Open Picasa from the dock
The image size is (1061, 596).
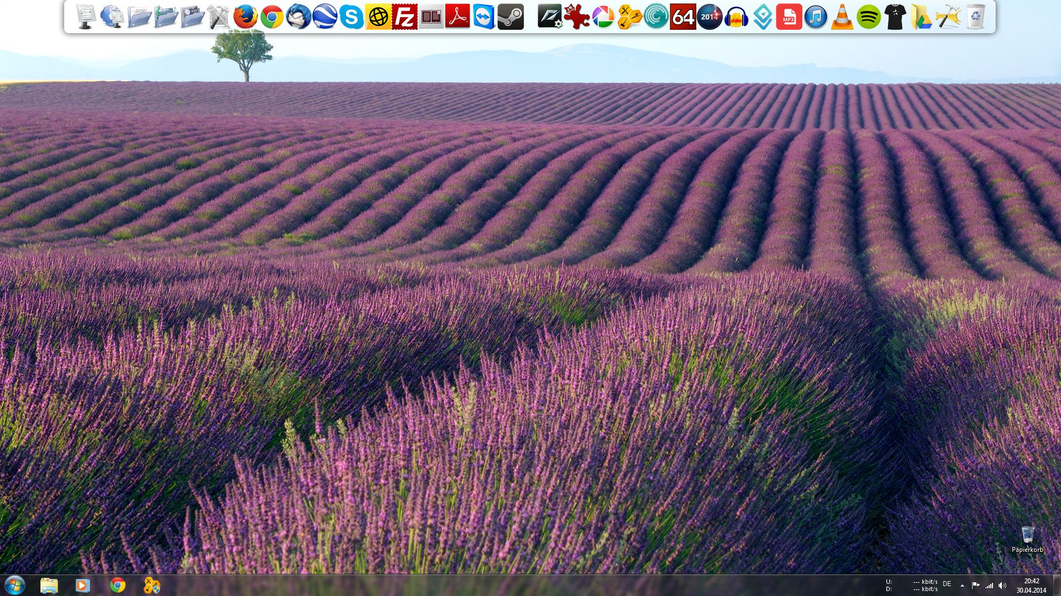click(603, 17)
